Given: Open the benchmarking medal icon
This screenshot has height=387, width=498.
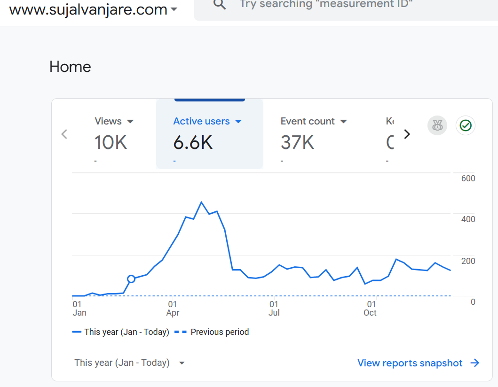Looking at the screenshot, I should [437, 125].
